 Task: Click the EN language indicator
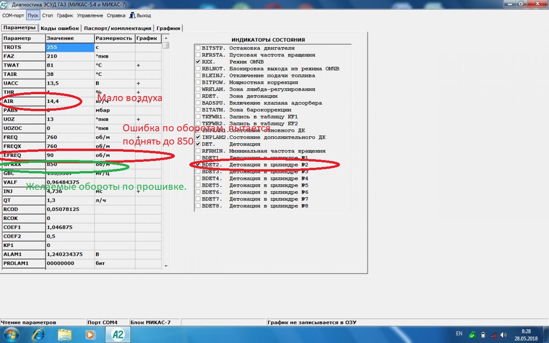click(x=459, y=333)
